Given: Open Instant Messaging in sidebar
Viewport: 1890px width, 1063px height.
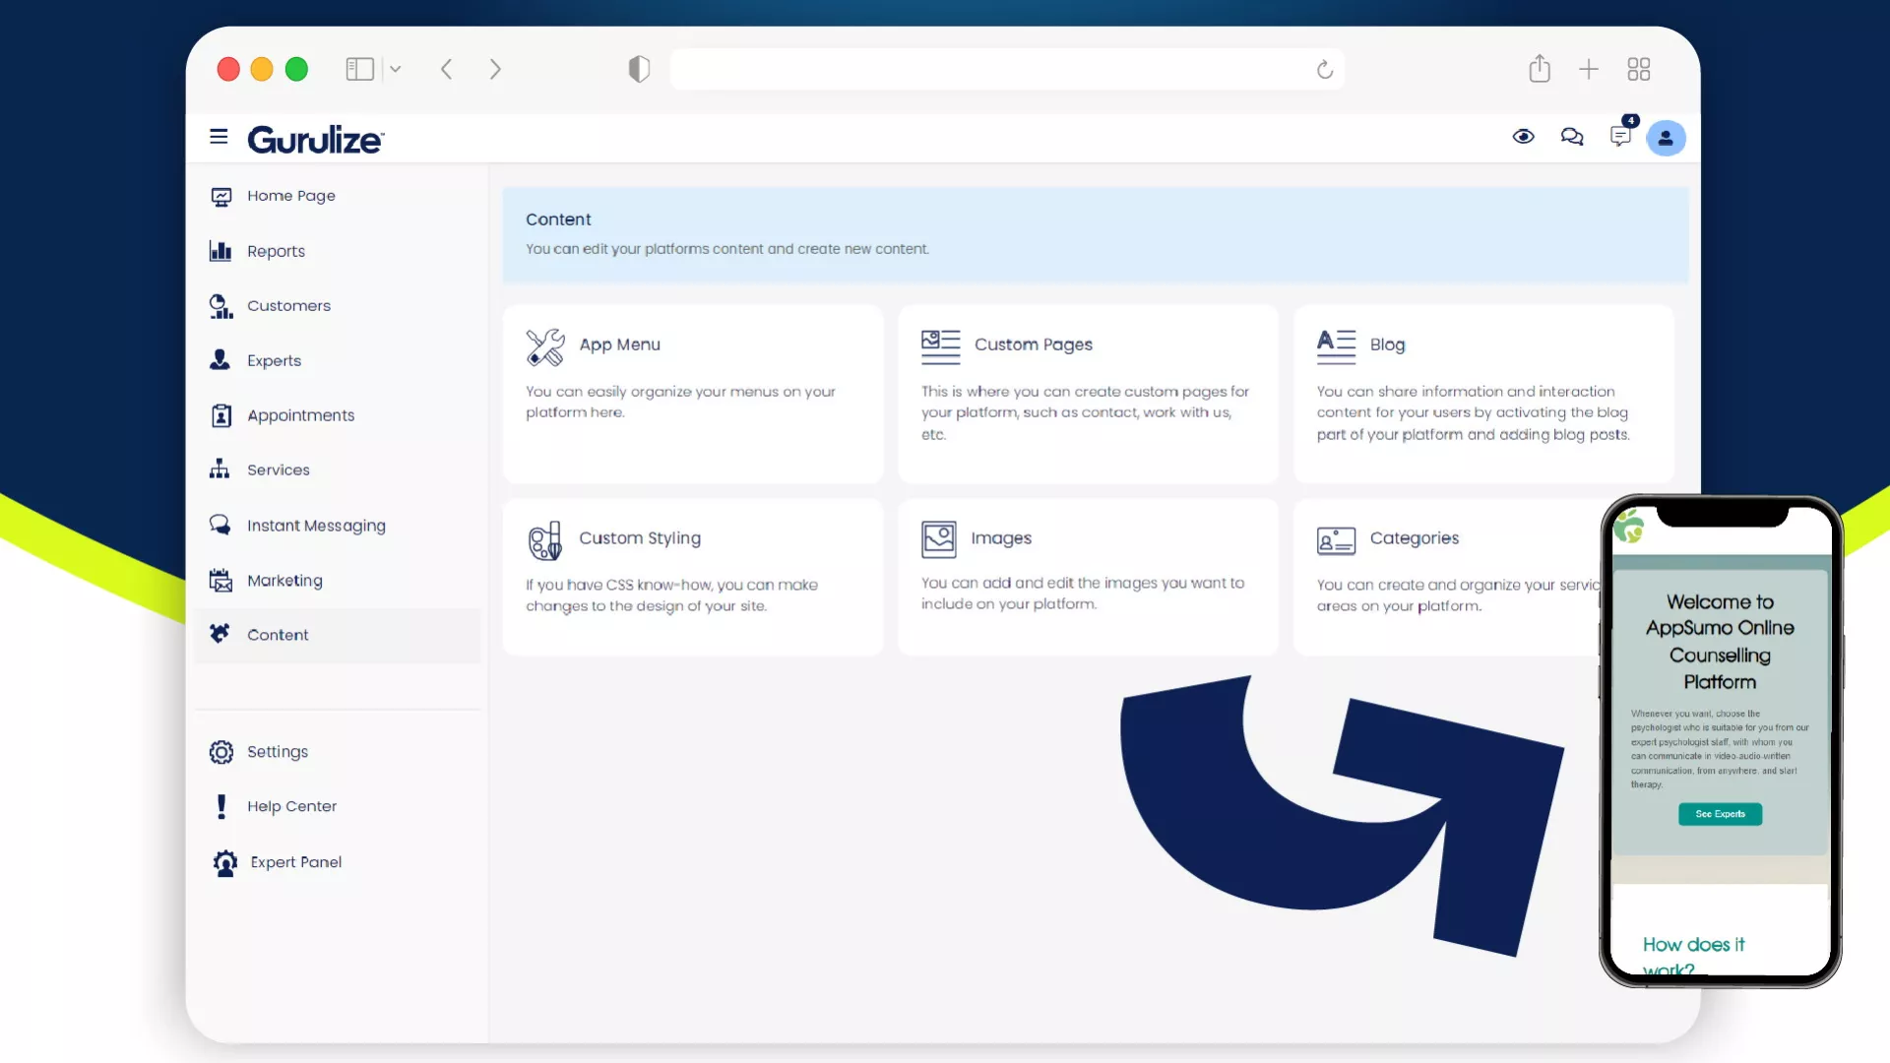Looking at the screenshot, I should click(315, 526).
